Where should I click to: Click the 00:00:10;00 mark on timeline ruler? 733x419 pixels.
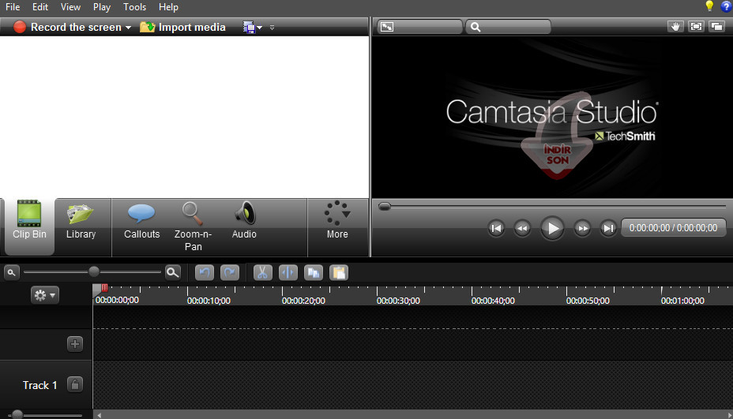point(209,301)
